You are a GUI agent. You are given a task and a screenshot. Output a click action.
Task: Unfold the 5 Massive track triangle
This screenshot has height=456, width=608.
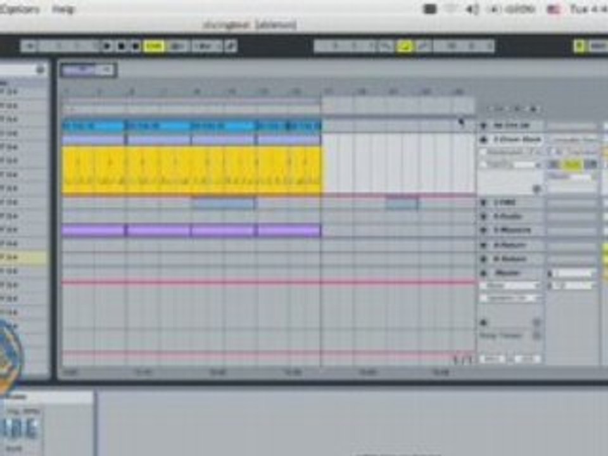[x=483, y=231]
